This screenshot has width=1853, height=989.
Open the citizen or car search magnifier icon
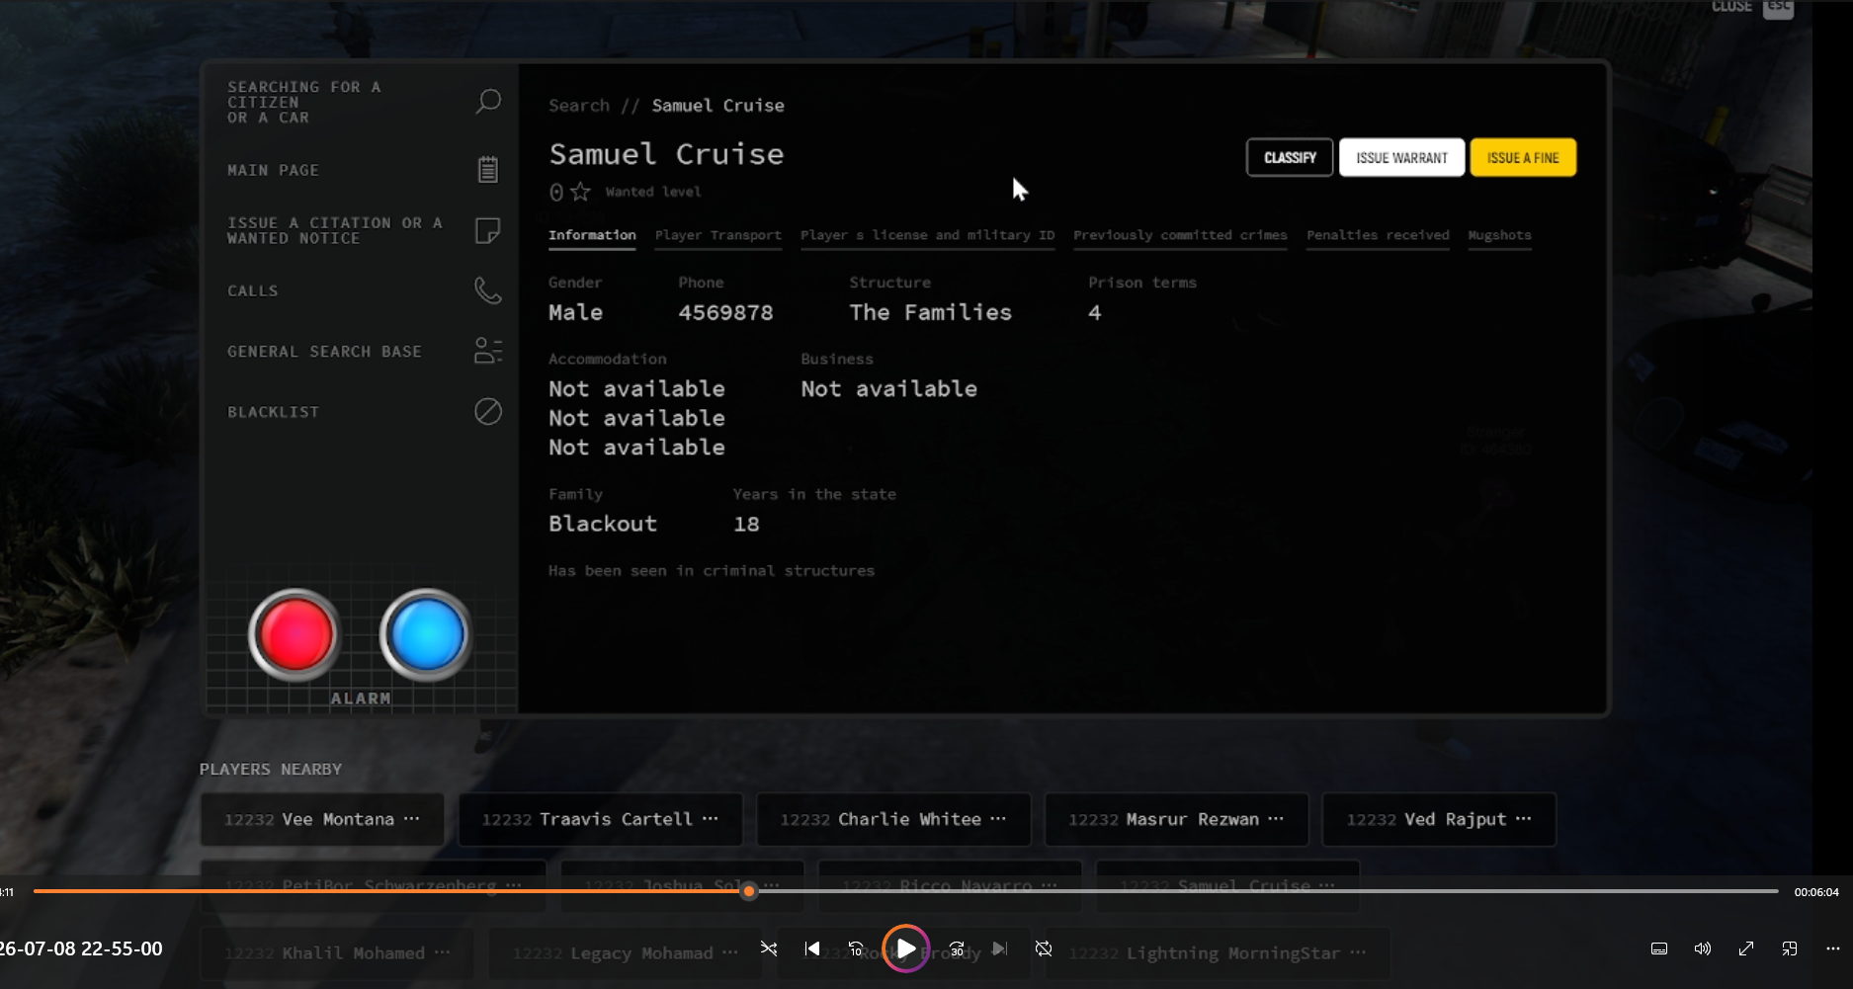[488, 102]
